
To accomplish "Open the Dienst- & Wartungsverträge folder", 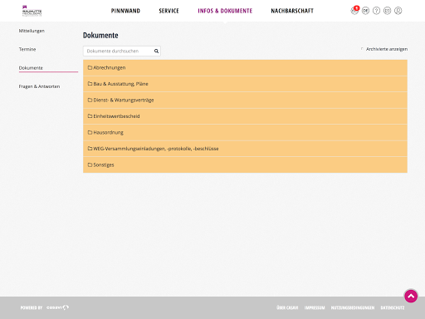I will coord(245,100).
